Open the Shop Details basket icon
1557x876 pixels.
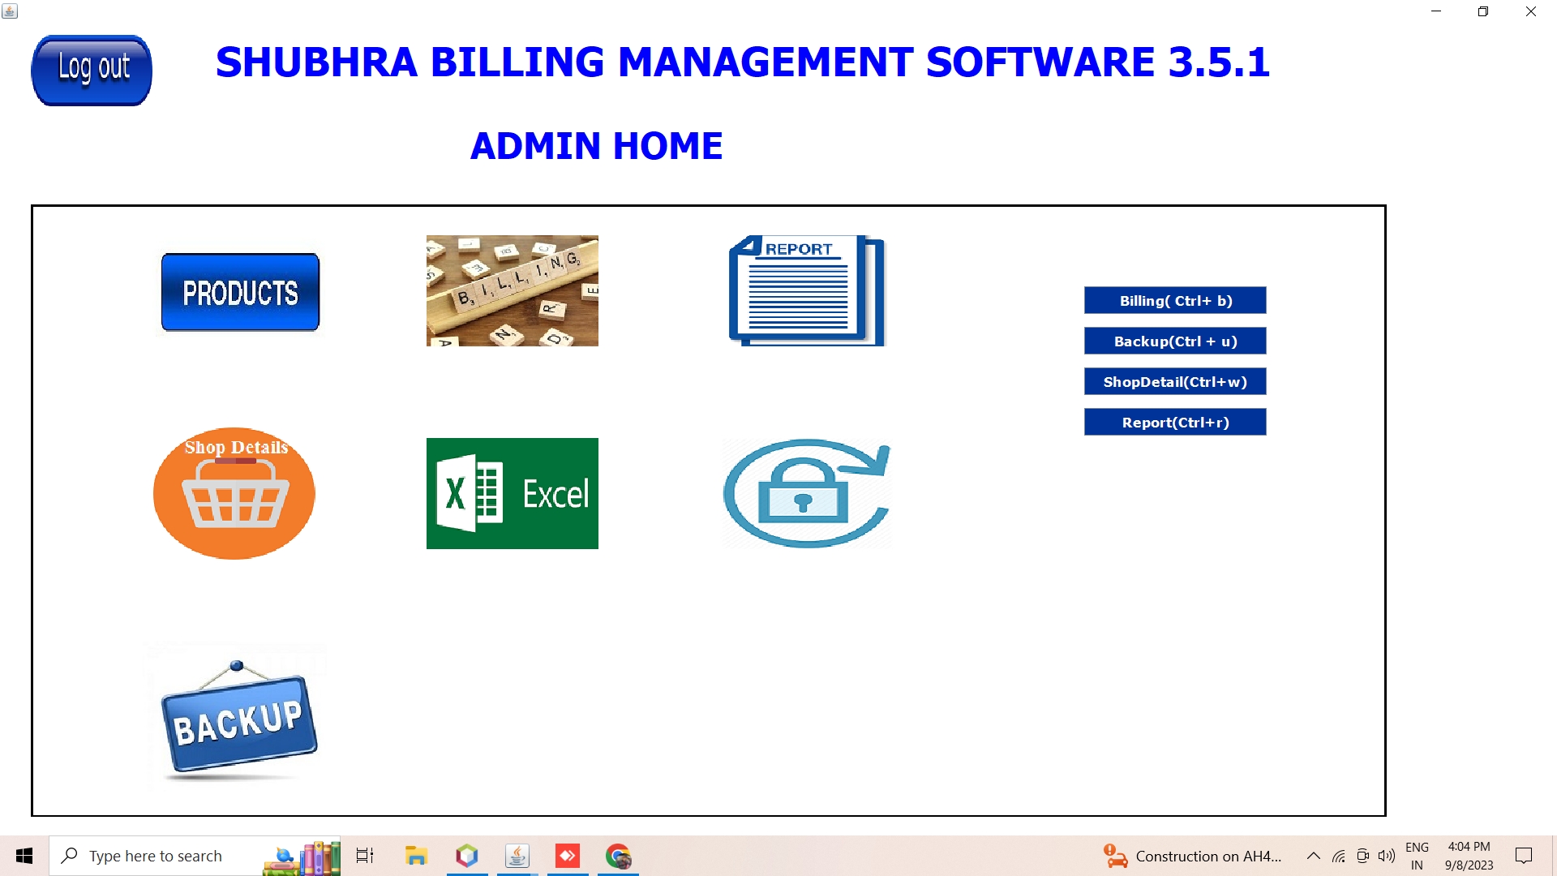tap(234, 493)
